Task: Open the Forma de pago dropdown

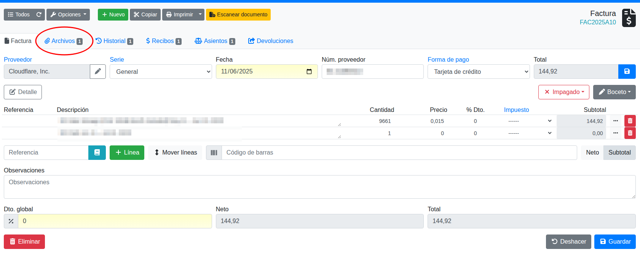Action: point(479,72)
